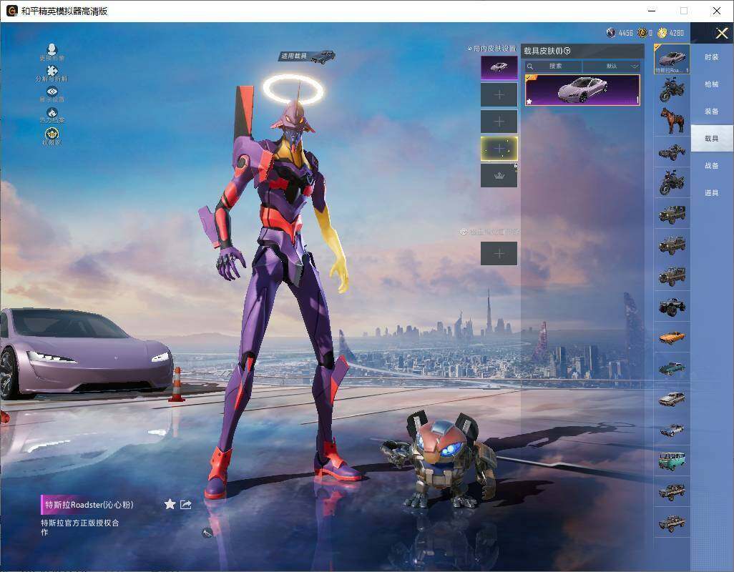Click the gold emblem badge icon
This screenshot has height=572, width=734.
52,134
